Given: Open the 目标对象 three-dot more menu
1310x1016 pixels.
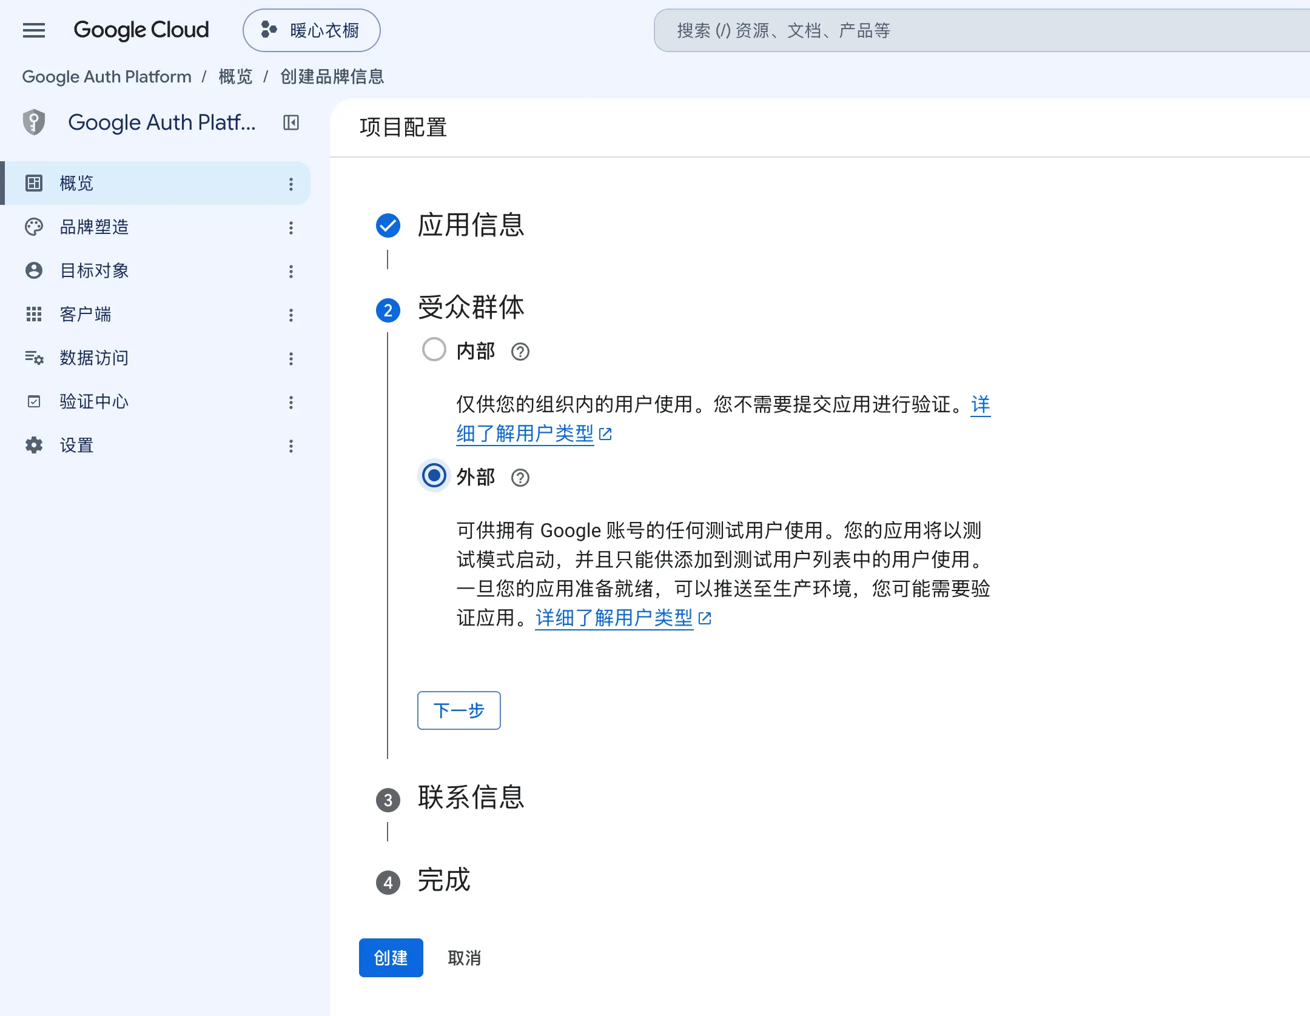Looking at the screenshot, I should point(291,272).
